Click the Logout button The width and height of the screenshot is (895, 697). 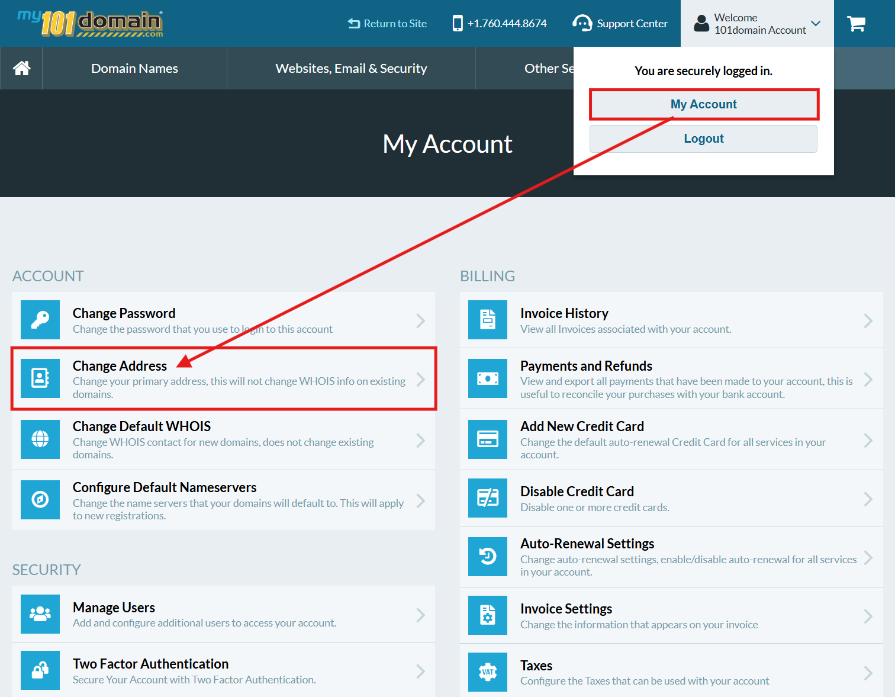point(703,138)
